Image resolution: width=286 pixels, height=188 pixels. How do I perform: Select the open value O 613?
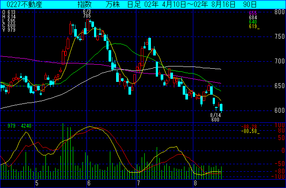click(9, 12)
